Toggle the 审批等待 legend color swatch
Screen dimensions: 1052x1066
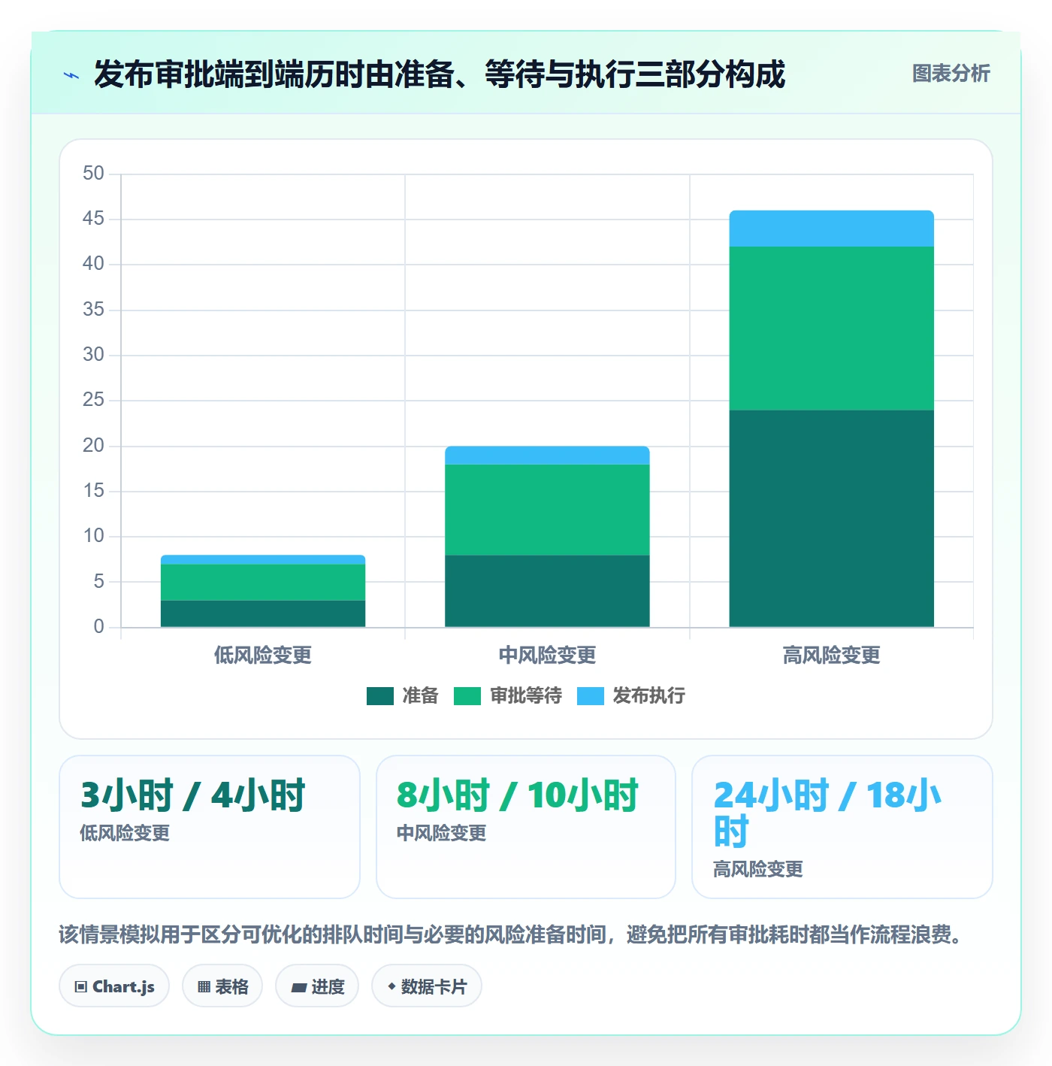coord(467,696)
